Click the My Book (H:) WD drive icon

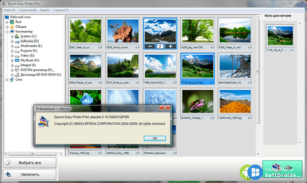[17, 60]
